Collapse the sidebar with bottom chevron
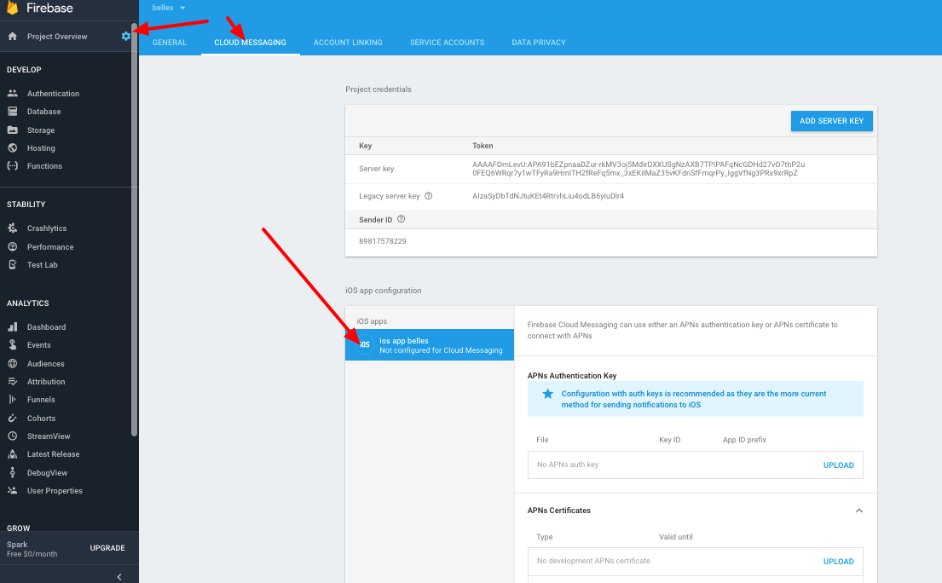Screen dimensions: 942x583 click(x=119, y=576)
